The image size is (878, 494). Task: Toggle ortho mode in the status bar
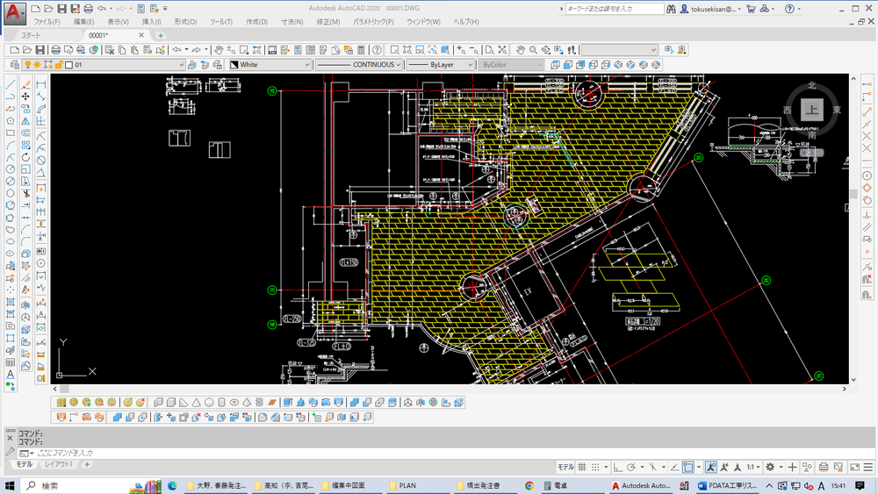[618, 468]
